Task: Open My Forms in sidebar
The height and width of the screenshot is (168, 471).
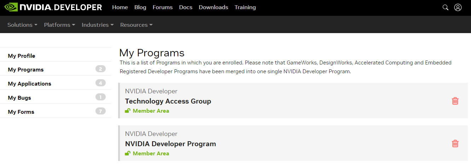Action: [x=56, y=112]
